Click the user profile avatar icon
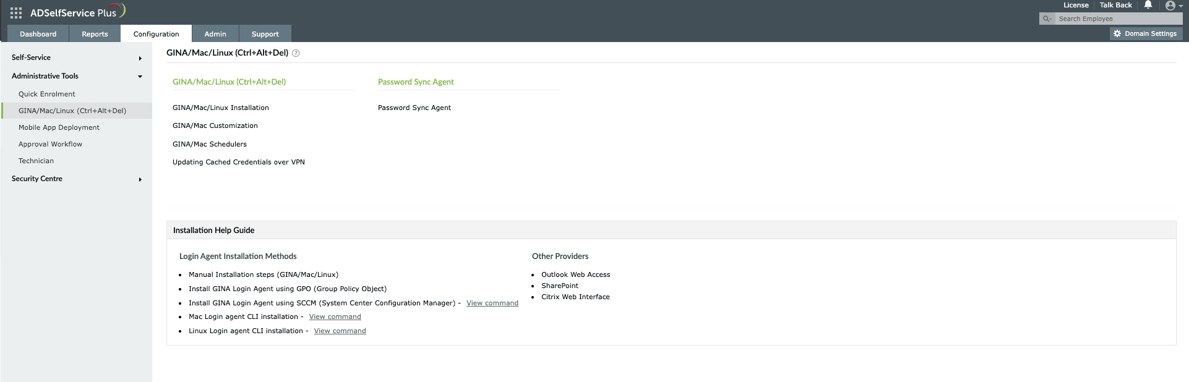 click(x=1170, y=6)
